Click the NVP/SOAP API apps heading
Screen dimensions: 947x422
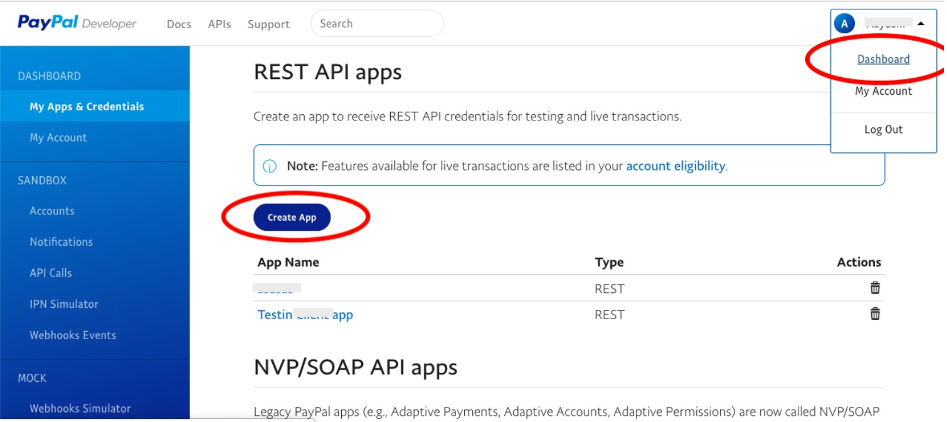pyautogui.click(x=355, y=367)
